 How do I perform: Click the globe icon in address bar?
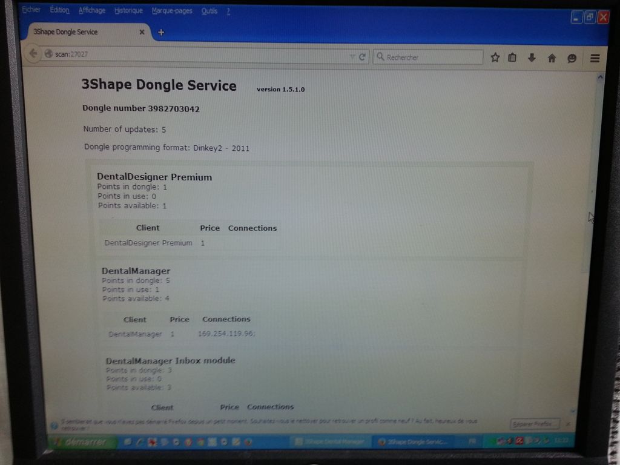(x=48, y=53)
